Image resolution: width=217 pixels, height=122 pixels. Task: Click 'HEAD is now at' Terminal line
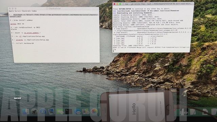(x=151, y=48)
